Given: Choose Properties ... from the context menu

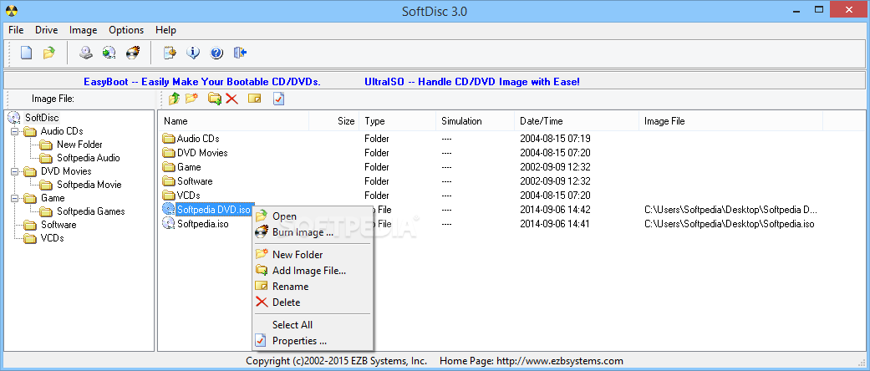Looking at the screenshot, I should pos(313,340).
